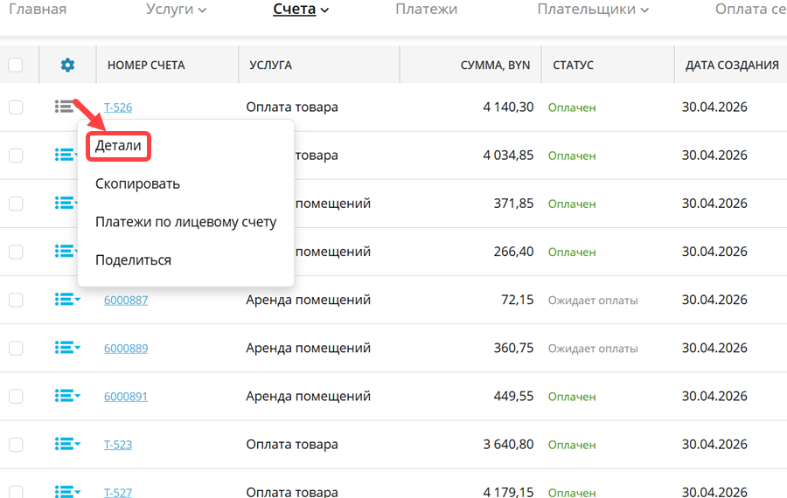The image size is (787, 498).
Task: Open actions list icon for 266,40 row
Action: pyautogui.click(x=67, y=251)
